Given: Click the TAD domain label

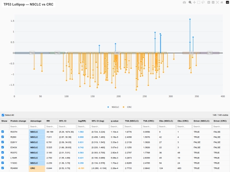Looking at the screenshot, I should (32, 53).
